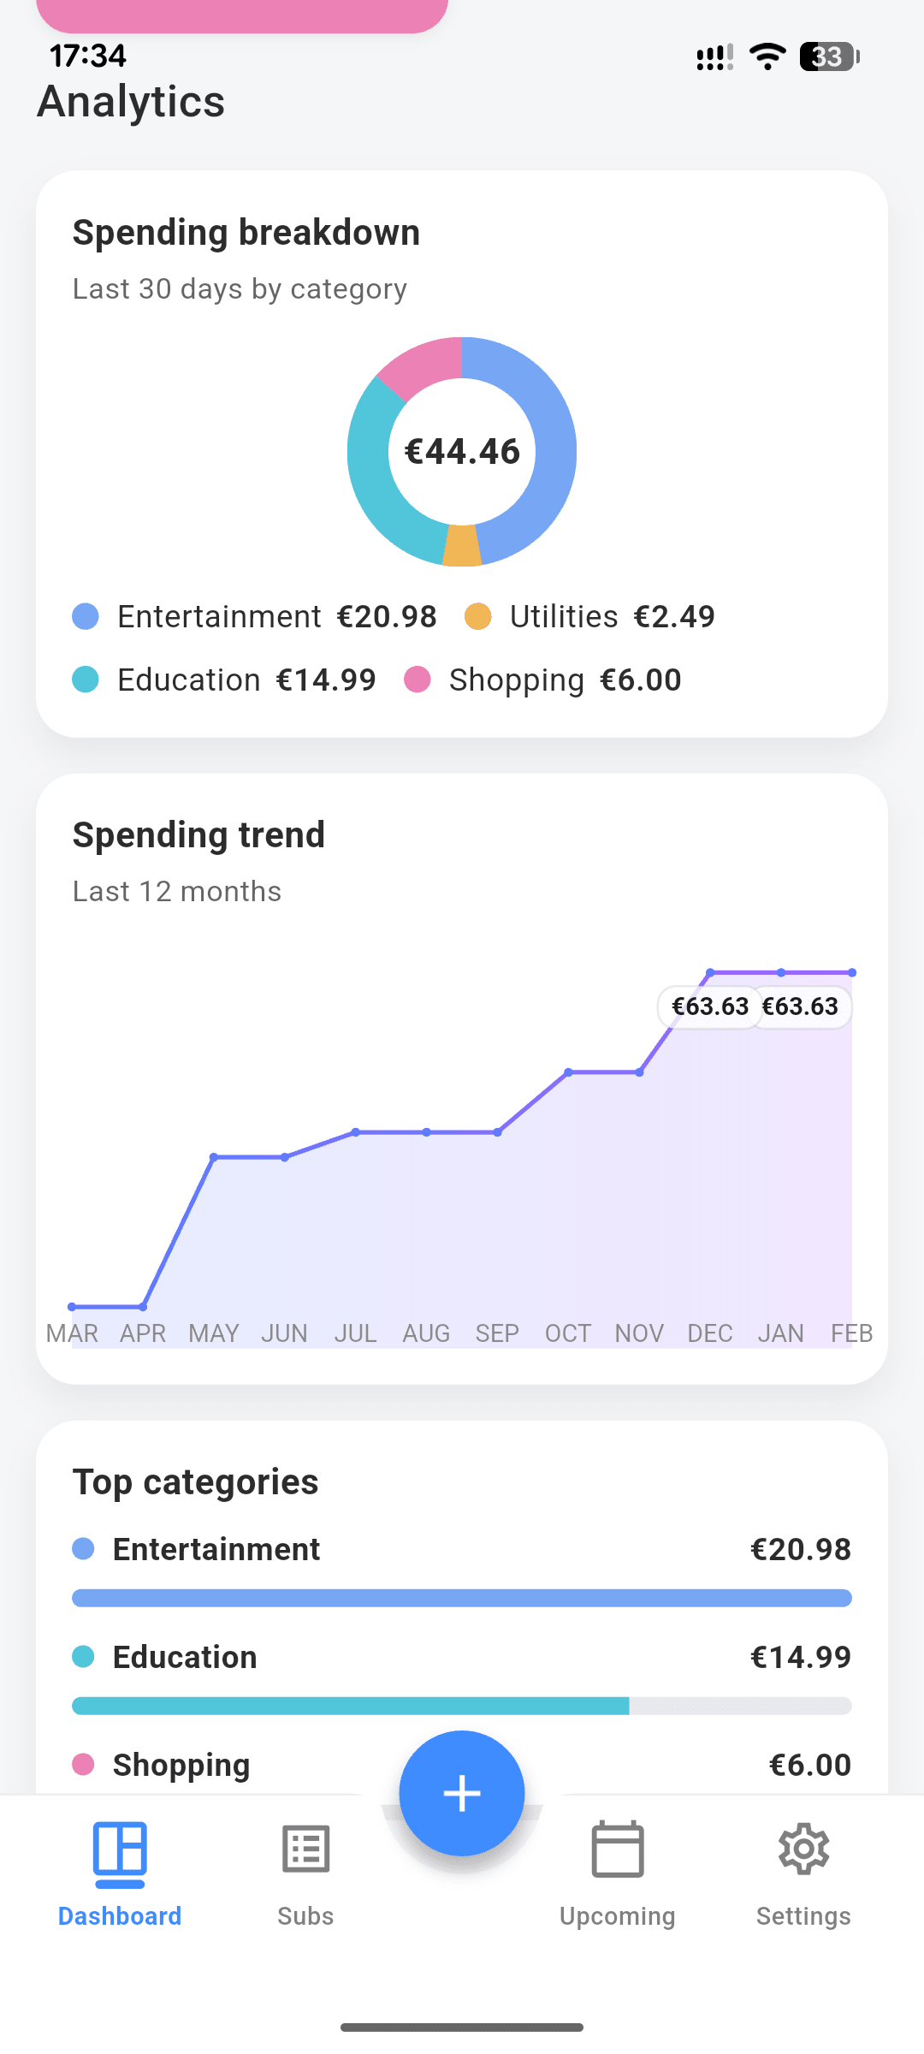Tap the blue plus add button

pyautogui.click(x=462, y=1793)
